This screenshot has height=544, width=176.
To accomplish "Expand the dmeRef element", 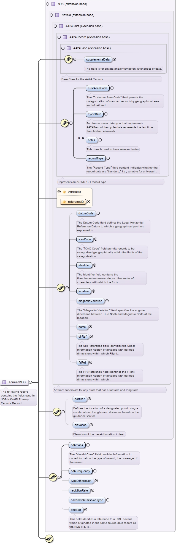I will pyautogui.click(x=86, y=510).
